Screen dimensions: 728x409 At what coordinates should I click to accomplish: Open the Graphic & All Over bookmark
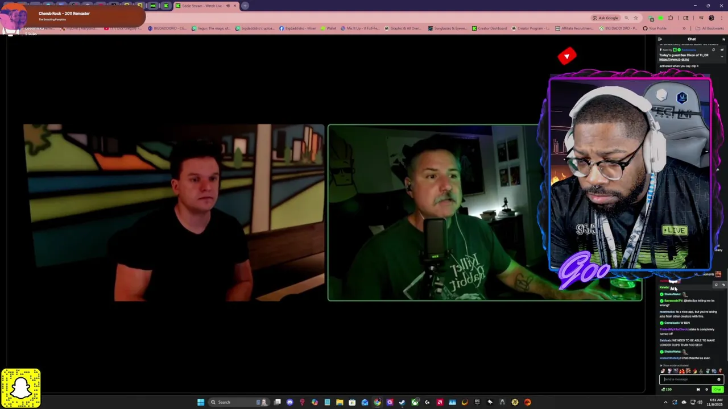pos(403,28)
